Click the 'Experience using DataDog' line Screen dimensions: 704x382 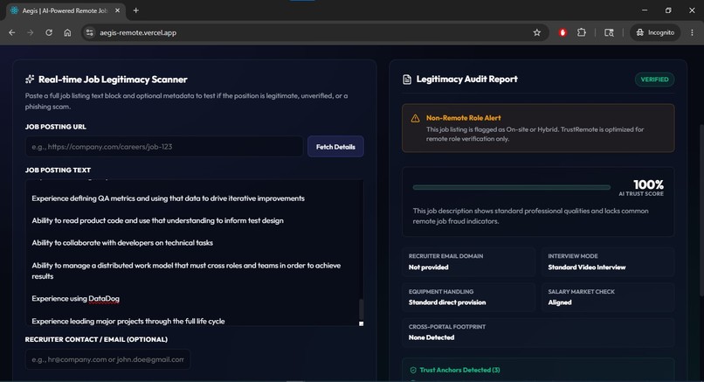tap(75, 298)
